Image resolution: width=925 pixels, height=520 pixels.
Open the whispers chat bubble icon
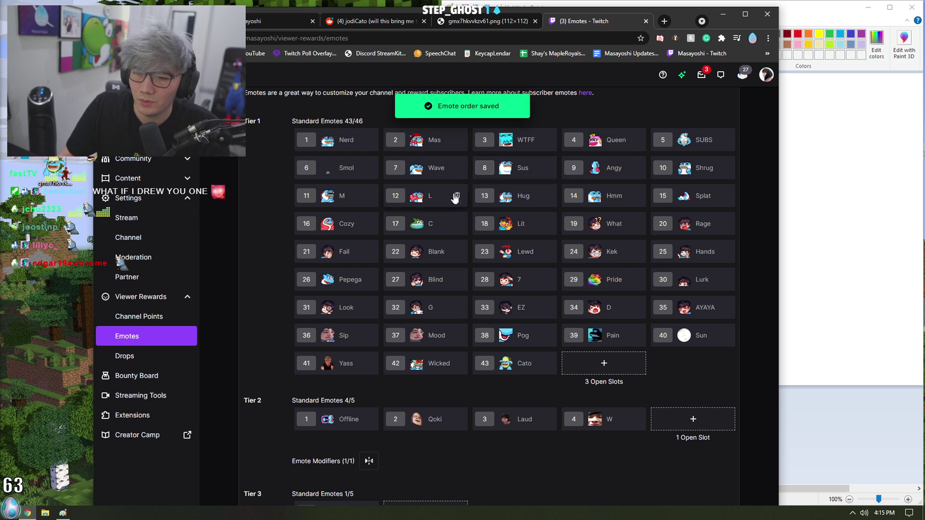[720, 75]
